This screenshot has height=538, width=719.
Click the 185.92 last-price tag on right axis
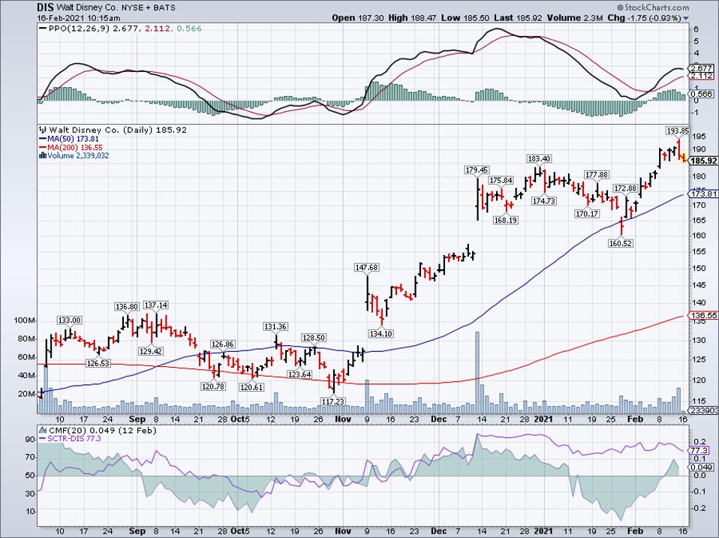click(703, 161)
